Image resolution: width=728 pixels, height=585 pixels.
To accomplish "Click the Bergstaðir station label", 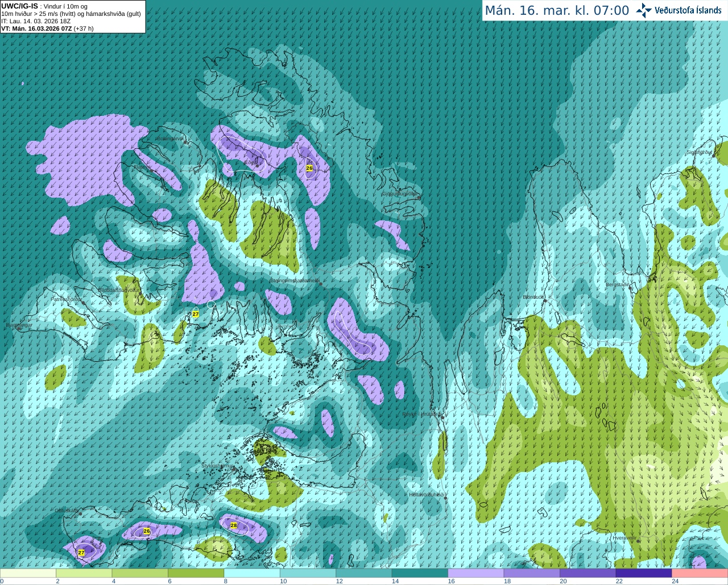I will point(617,285).
